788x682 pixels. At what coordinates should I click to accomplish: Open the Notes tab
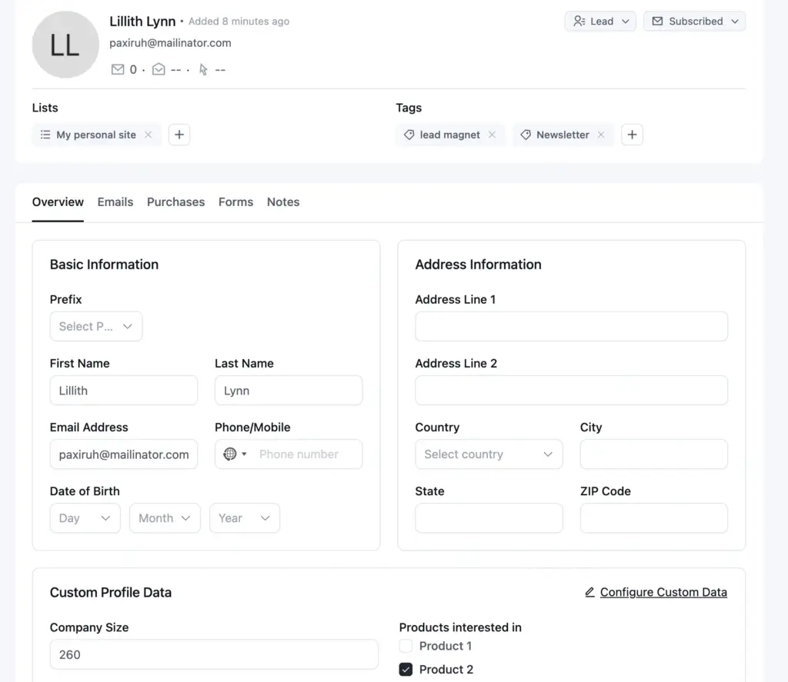pyautogui.click(x=283, y=202)
